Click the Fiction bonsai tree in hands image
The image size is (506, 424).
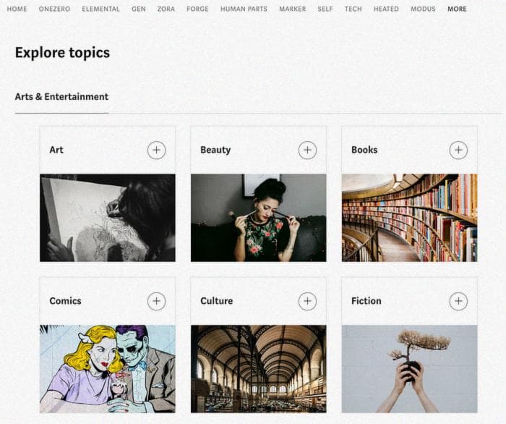point(410,369)
